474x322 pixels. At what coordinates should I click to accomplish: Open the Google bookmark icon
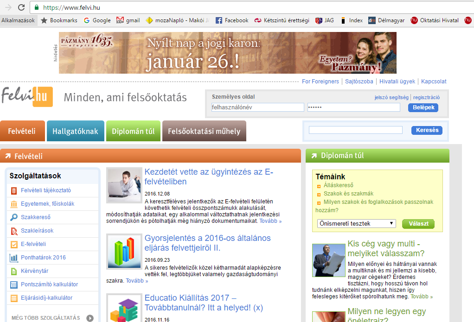tap(87, 20)
